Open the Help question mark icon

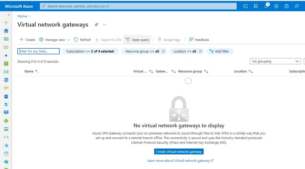point(286,6)
